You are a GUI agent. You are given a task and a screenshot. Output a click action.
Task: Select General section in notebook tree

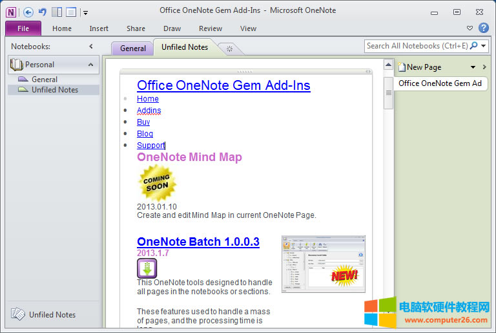point(45,80)
